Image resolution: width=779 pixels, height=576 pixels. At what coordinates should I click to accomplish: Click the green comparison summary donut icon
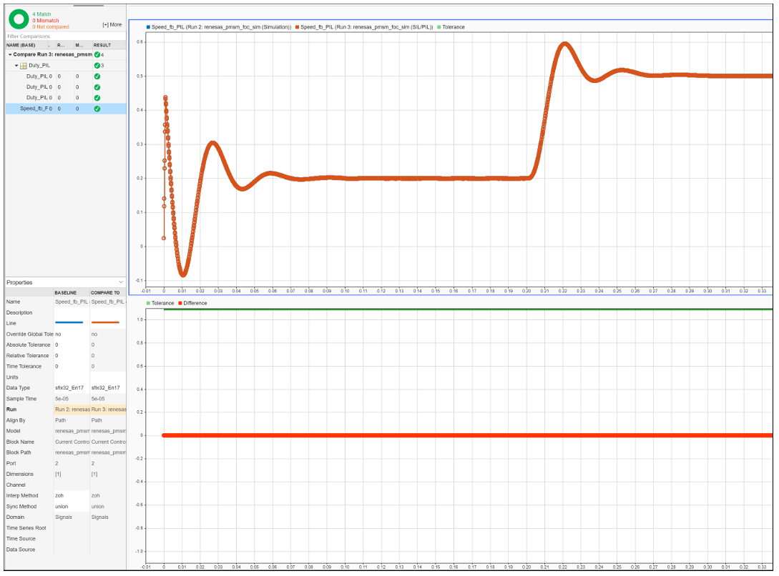pyautogui.click(x=19, y=19)
